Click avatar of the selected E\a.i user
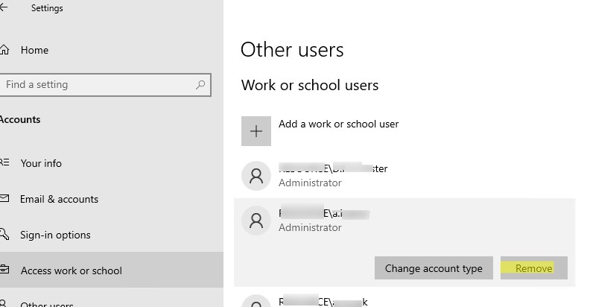This screenshot has width=590, height=307. (x=256, y=221)
